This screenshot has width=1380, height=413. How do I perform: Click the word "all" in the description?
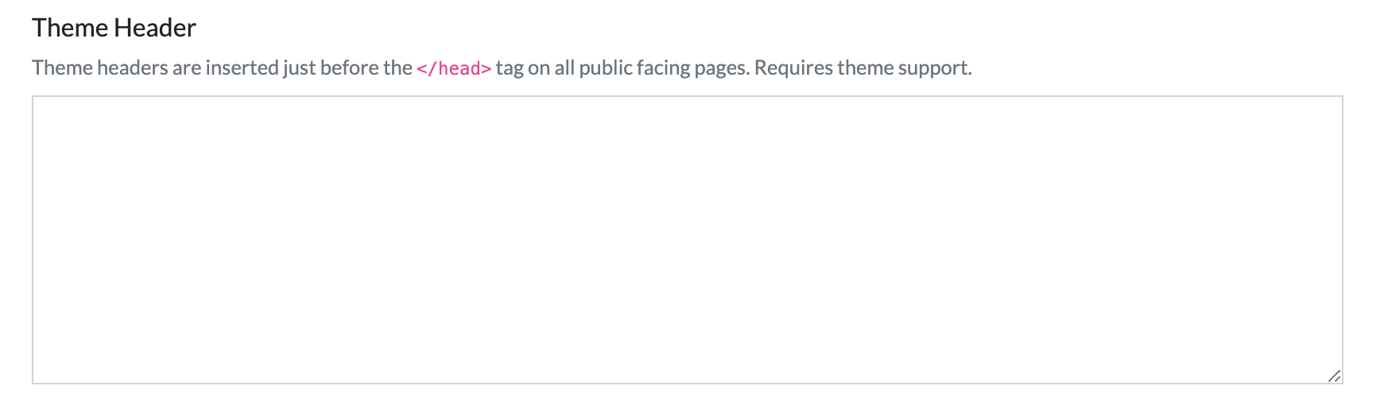pos(564,68)
